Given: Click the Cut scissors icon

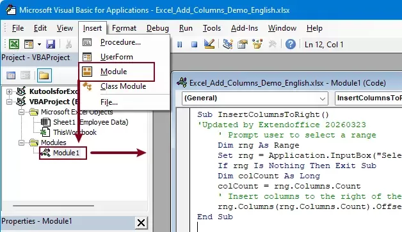Looking at the screenshot, I should point(68,44).
